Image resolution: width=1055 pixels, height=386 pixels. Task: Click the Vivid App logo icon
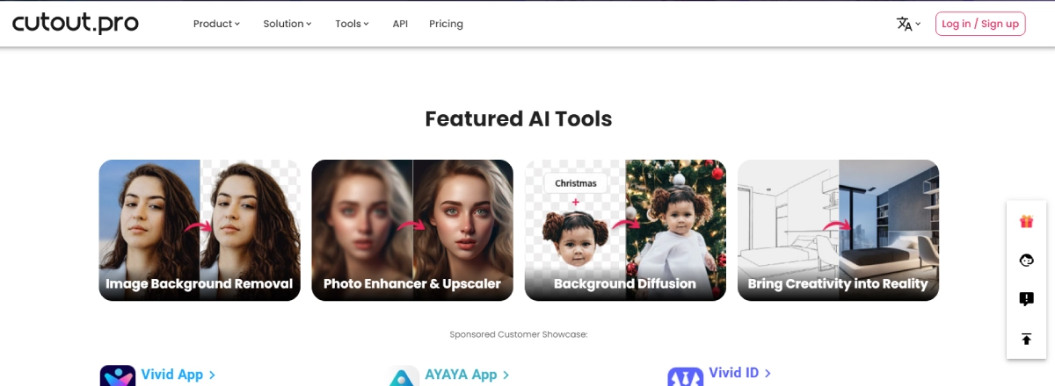118,376
